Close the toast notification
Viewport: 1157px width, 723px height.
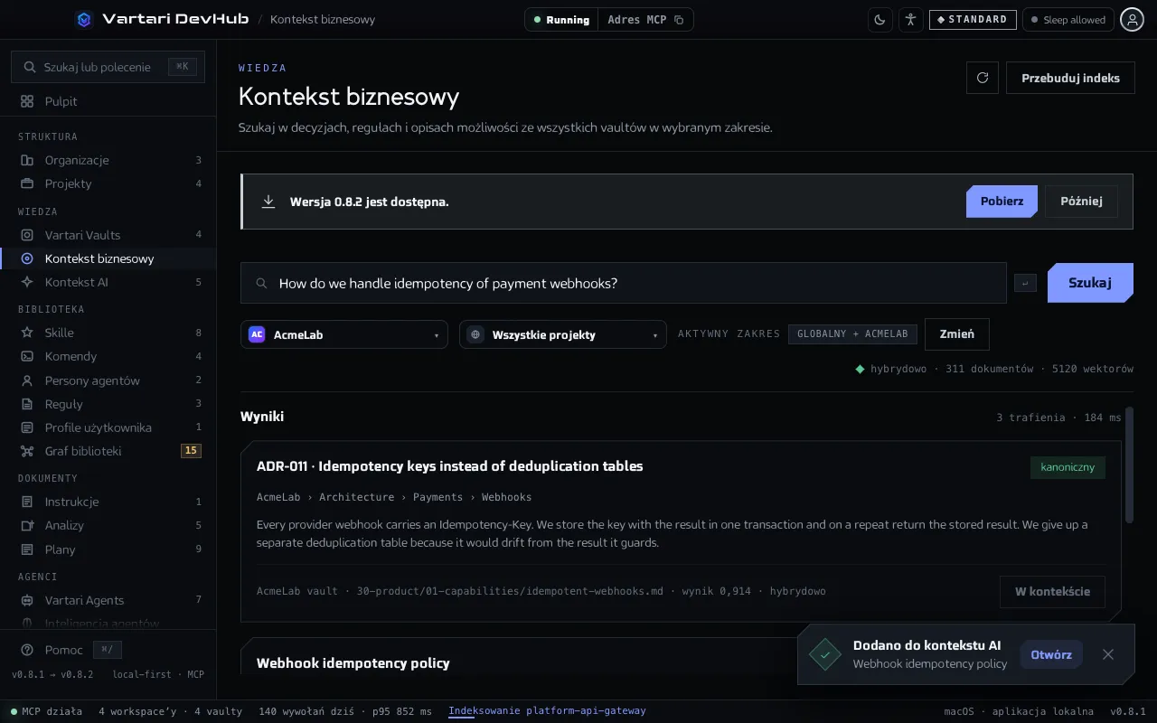(1108, 654)
